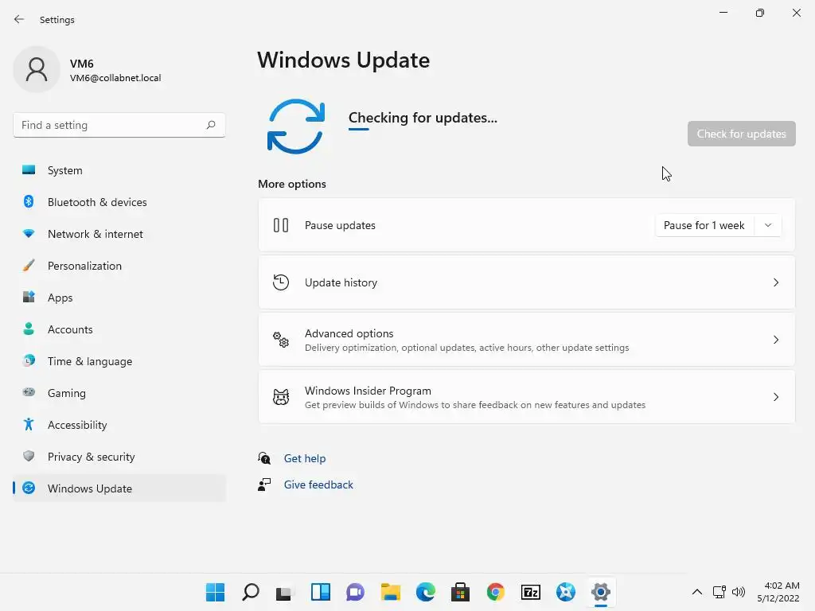Click the Network wifi icon in sidebar

29,233
